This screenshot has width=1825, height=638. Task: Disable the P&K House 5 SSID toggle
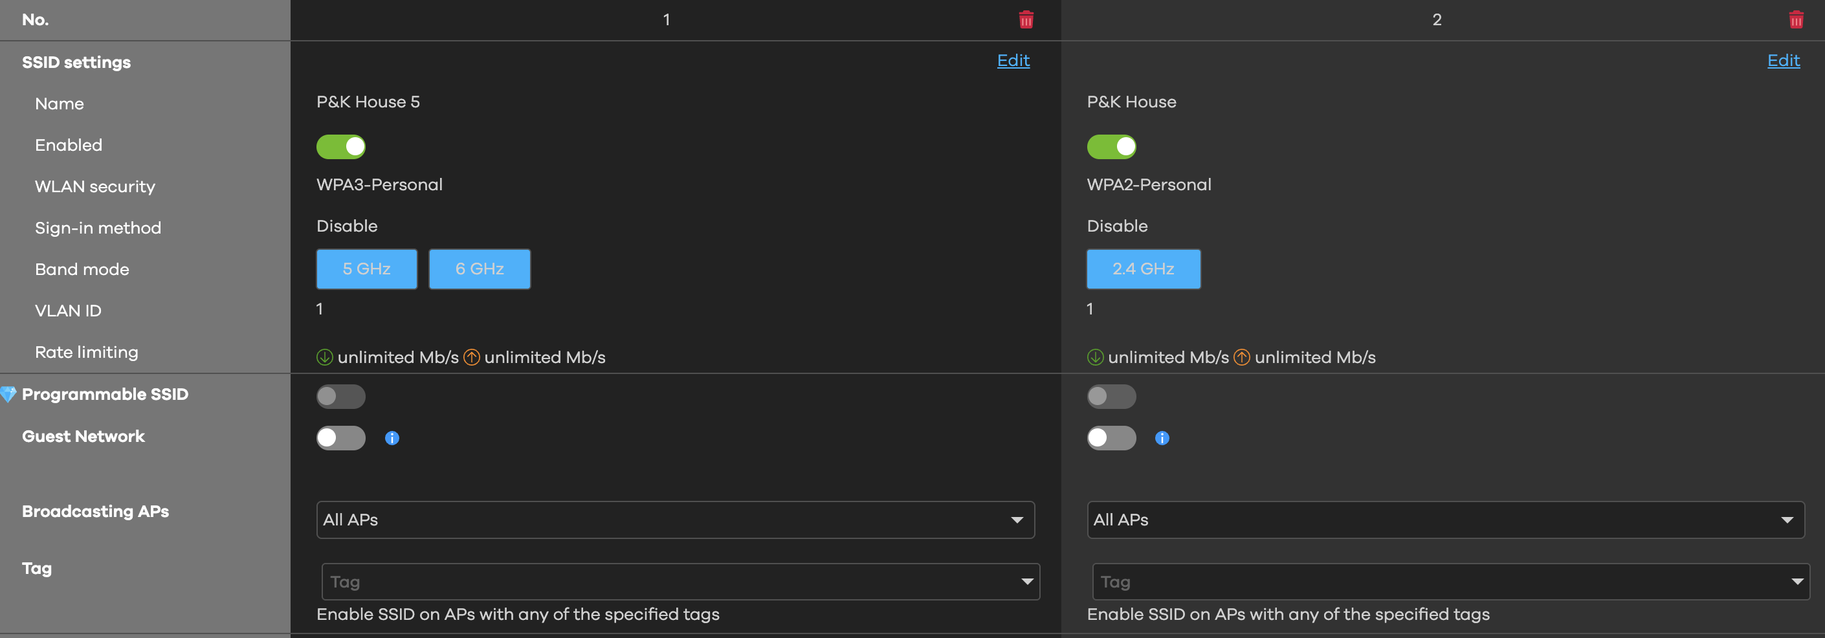coord(341,147)
